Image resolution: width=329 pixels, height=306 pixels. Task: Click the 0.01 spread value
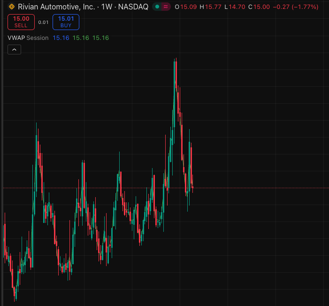coord(43,23)
